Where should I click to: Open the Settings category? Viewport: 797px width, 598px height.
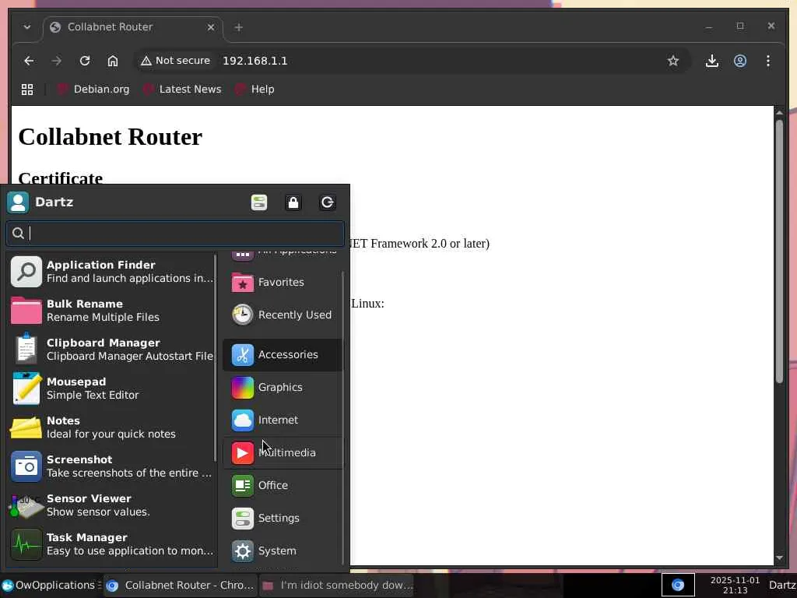(283, 518)
